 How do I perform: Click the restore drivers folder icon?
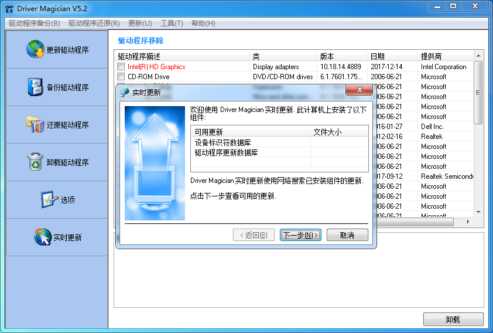tap(35, 124)
